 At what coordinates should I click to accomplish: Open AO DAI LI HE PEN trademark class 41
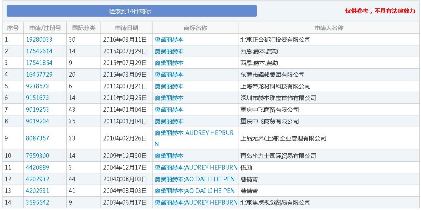tap(195, 191)
